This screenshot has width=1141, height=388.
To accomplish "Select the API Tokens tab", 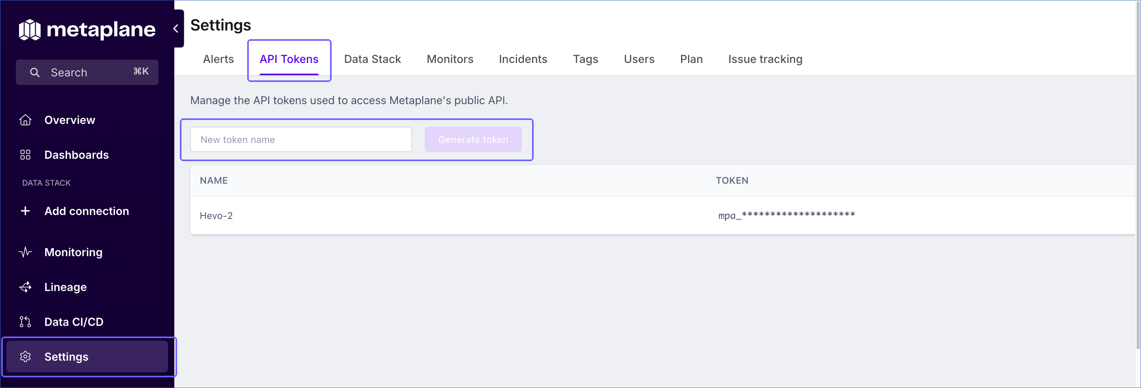I will (289, 59).
